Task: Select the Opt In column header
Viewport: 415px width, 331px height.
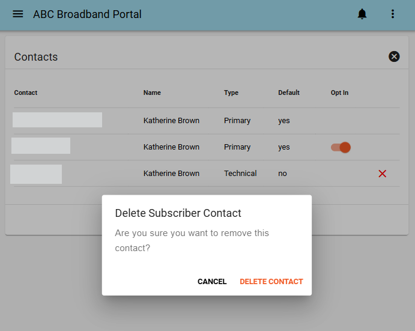Action: point(339,93)
